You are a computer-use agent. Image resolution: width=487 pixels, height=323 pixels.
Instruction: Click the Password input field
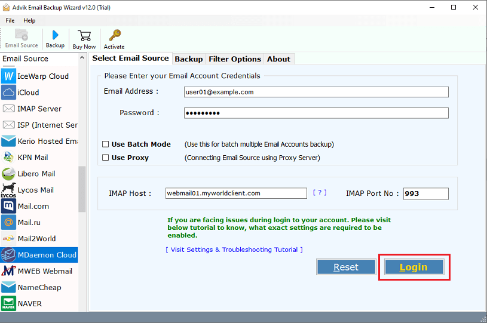pyautogui.click(x=316, y=113)
